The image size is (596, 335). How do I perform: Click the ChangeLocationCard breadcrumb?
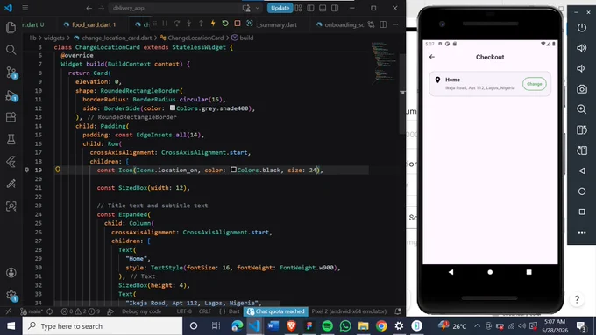(x=192, y=38)
